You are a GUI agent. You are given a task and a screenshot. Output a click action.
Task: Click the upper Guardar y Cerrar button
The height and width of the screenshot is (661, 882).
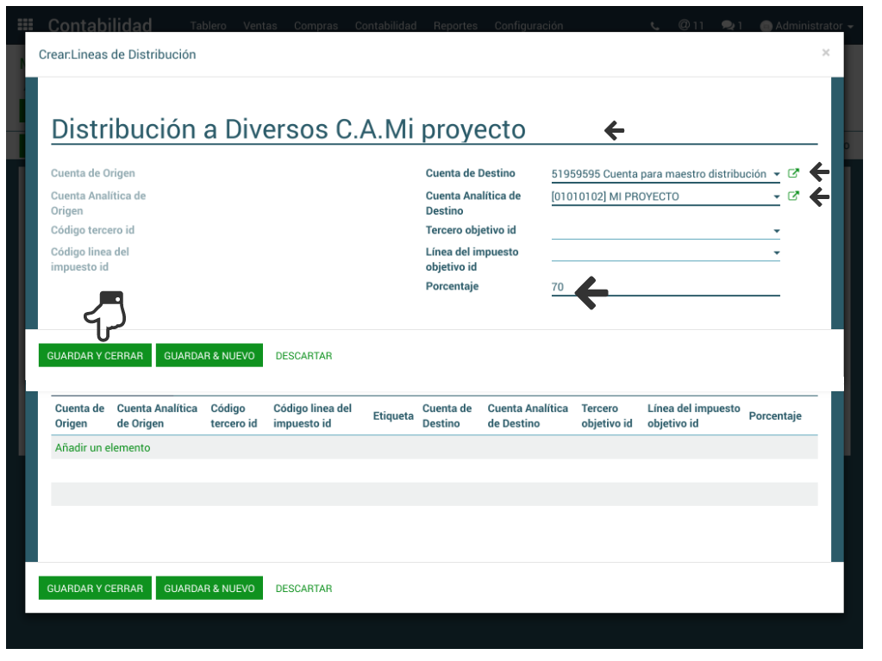click(x=95, y=356)
